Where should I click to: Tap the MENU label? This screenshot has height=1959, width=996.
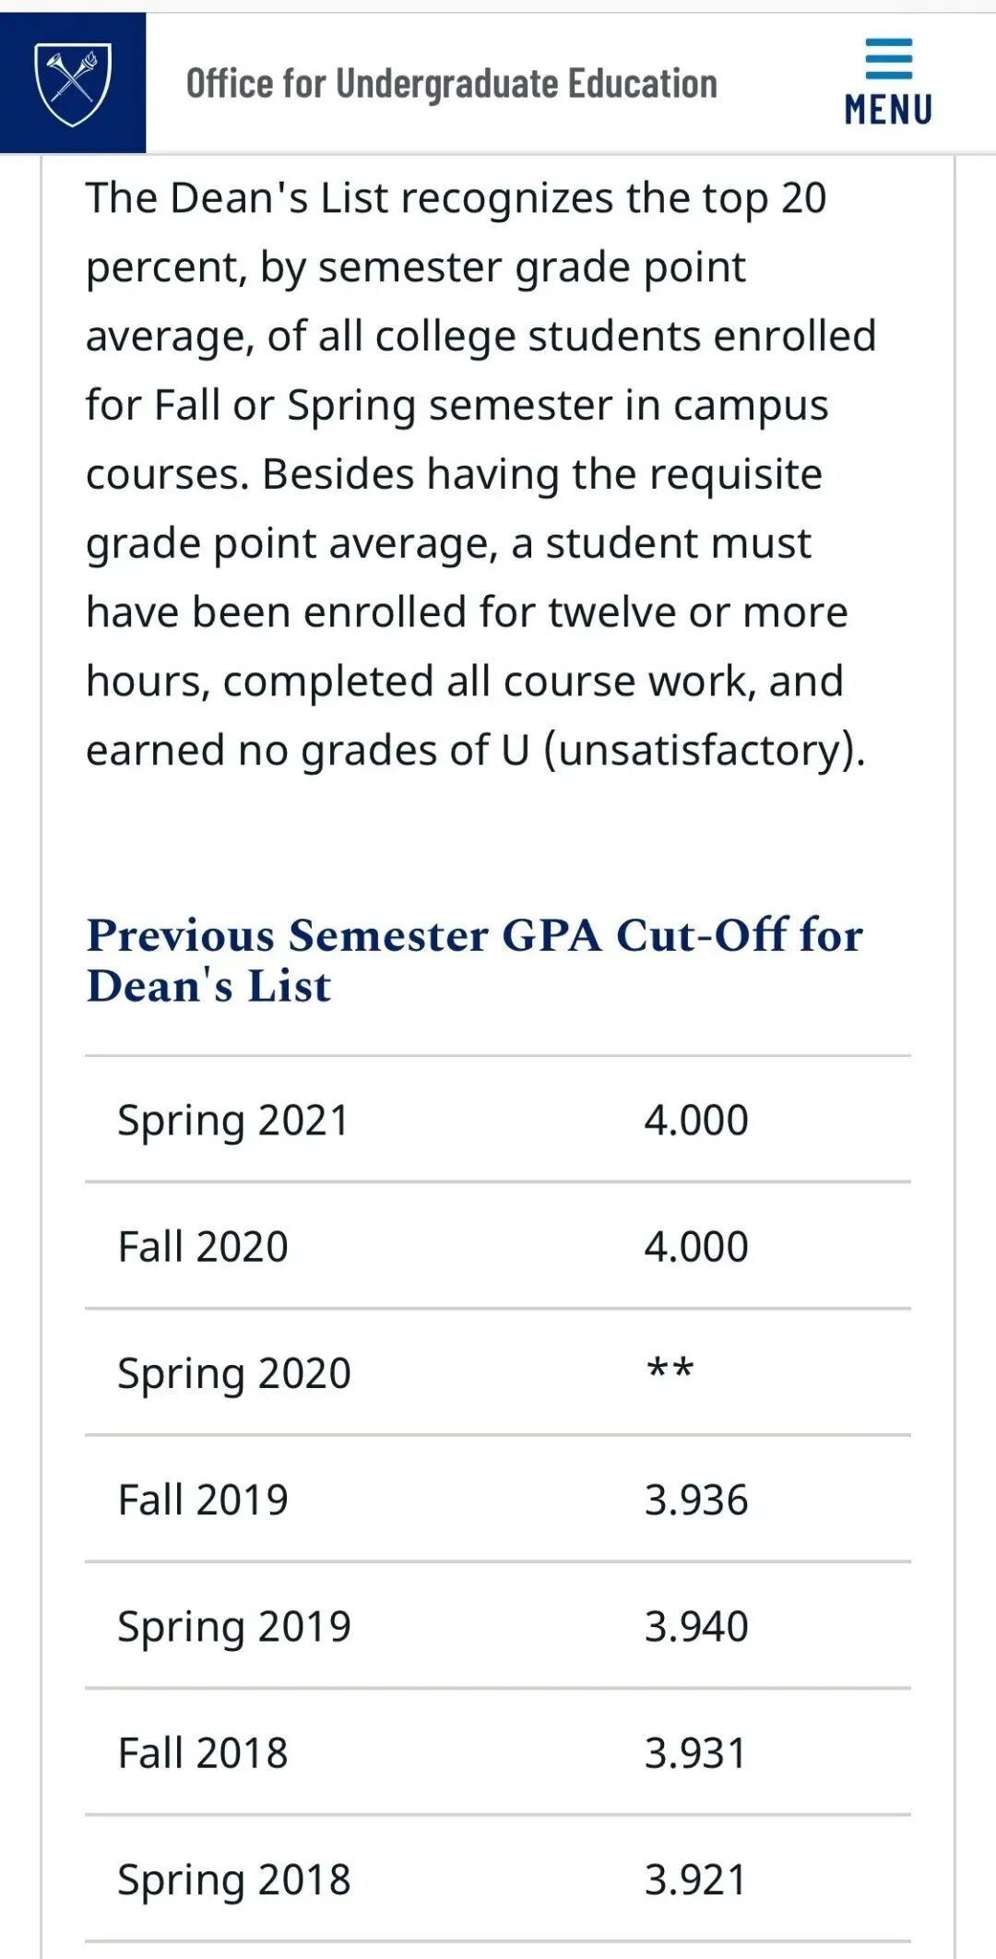pos(888,109)
